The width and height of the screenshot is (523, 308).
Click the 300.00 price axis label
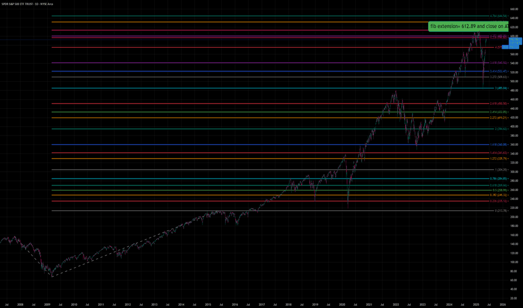[514, 172]
